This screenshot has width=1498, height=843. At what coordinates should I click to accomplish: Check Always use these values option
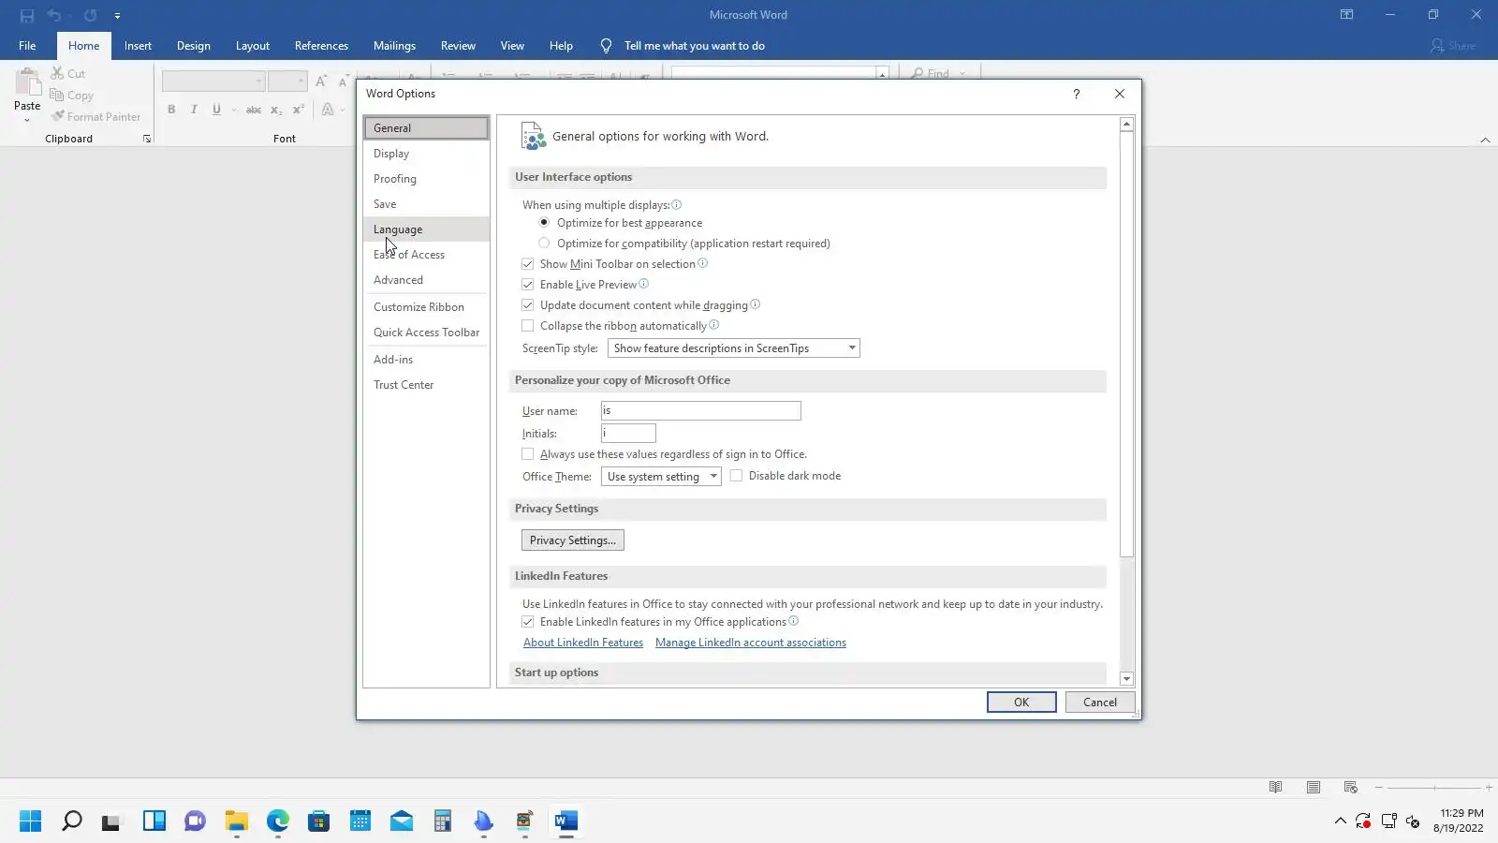pyautogui.click(x=528, y=454)
